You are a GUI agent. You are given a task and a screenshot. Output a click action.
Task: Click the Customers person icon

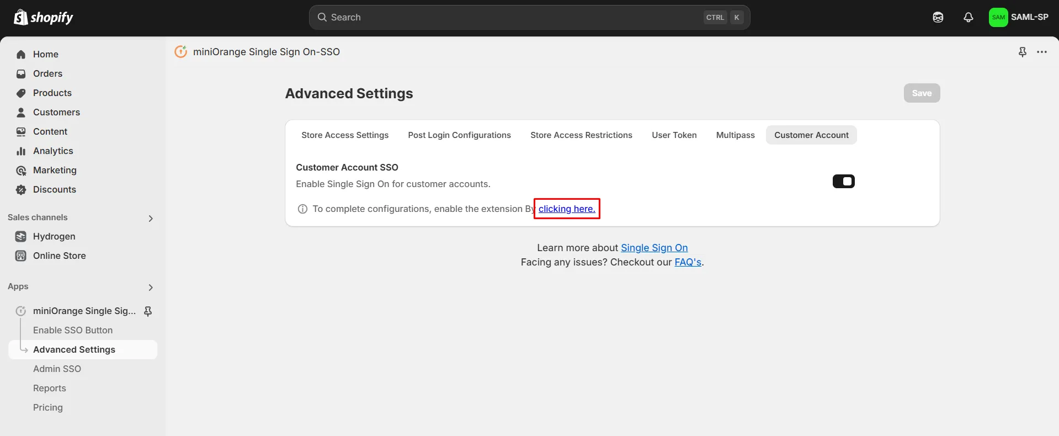coord(21,112)
